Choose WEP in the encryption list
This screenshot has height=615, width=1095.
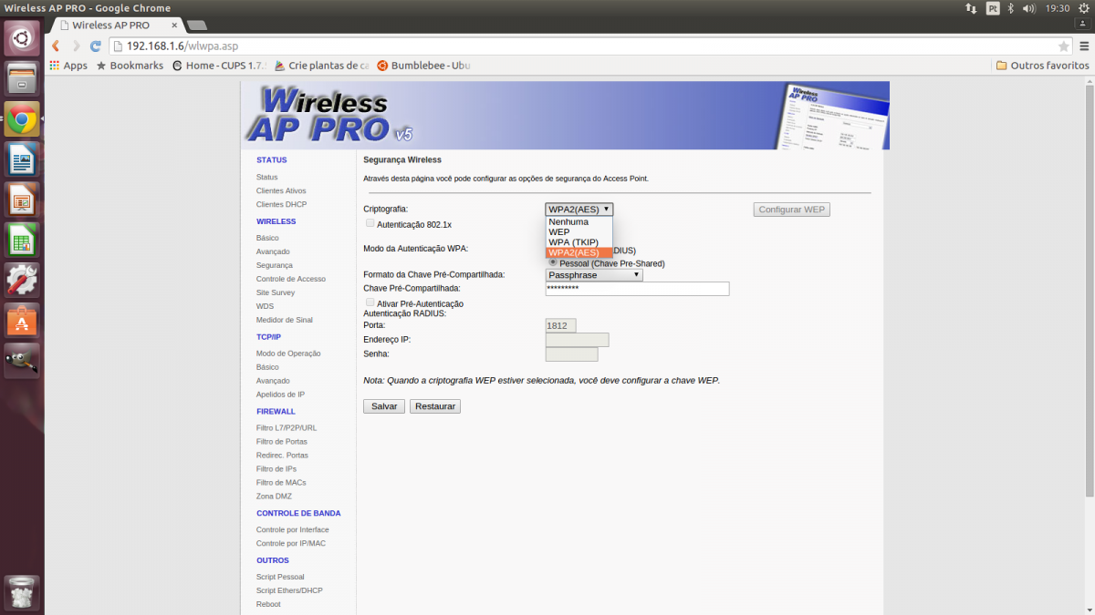point(579,232)
